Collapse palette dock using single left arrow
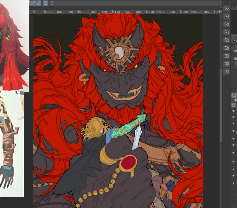237x208 pixels. [x=224, y=2]
